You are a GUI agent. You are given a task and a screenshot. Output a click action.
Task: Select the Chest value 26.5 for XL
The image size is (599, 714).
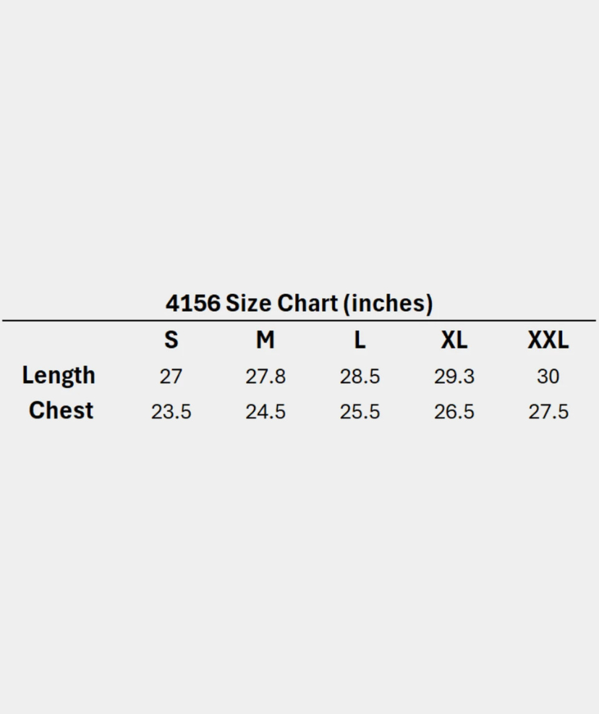click(454, 412)
